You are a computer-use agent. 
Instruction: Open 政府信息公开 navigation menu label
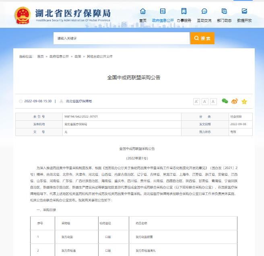click(163, 21)
